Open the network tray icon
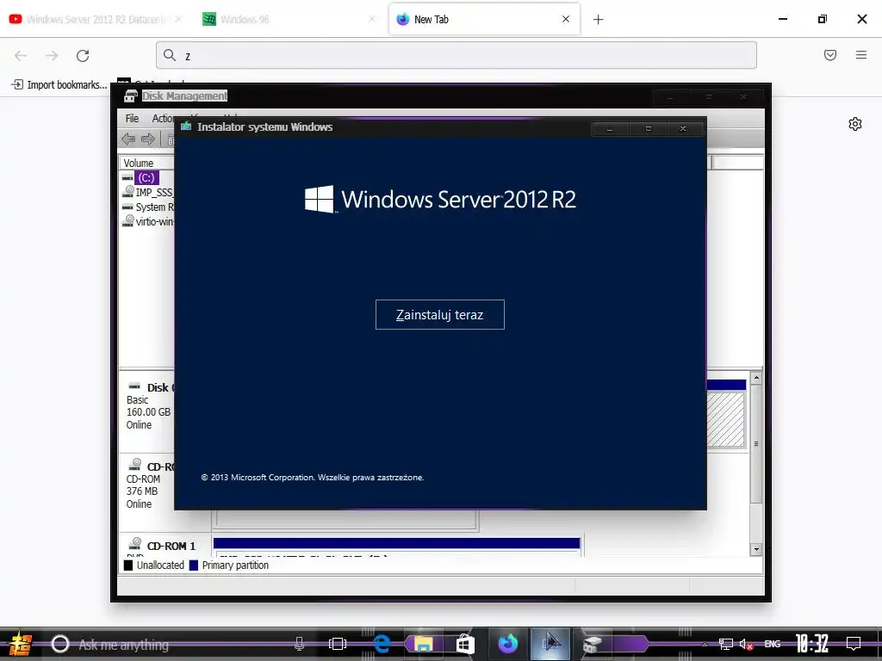The image size is (882, 661). tap(725, 644)
